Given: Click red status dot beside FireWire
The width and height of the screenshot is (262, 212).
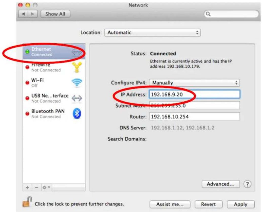Looking at the screenshot, I should click(x=27, y=67).
